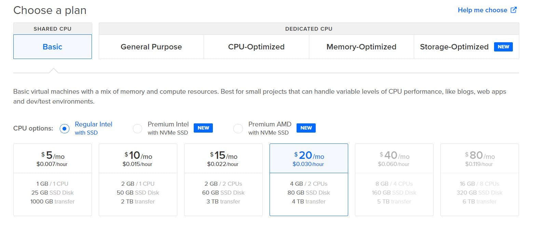The width and height of the screenshot is (533, 227).
Task: Select the greyed-out $80/mo plan card
Action: pyautogui.click(x=480, y=180)
